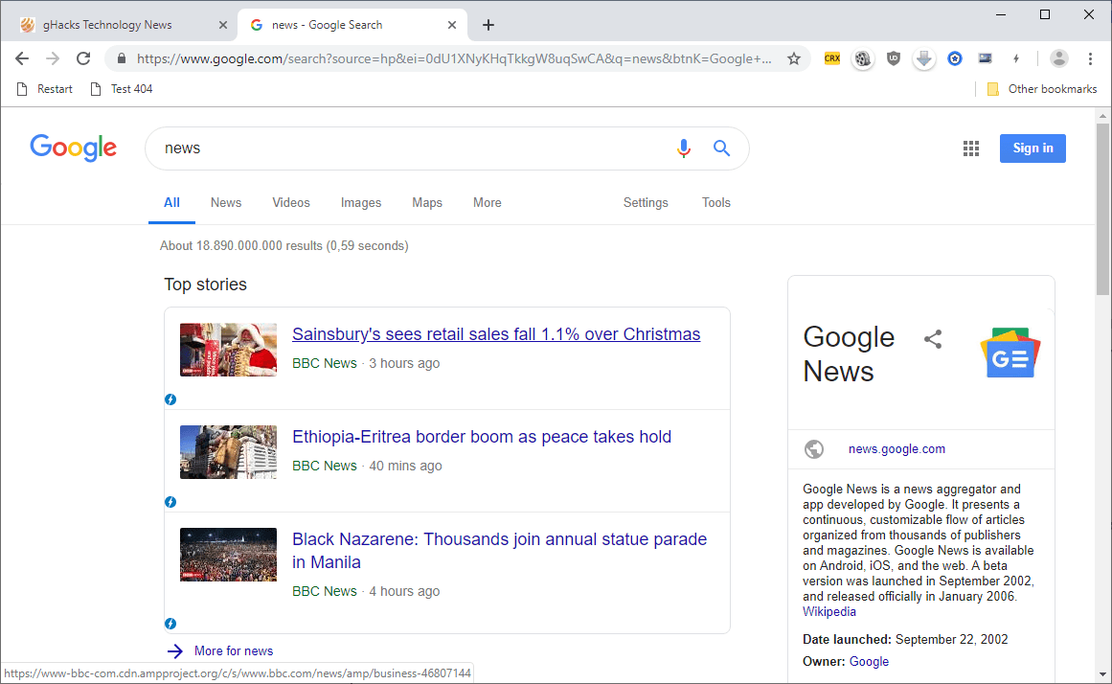Screen dimensions: 1112x684
Task: Click the Black Nazarene parade thumbnail
Action: pyautogui.click(x=228, y=555)
